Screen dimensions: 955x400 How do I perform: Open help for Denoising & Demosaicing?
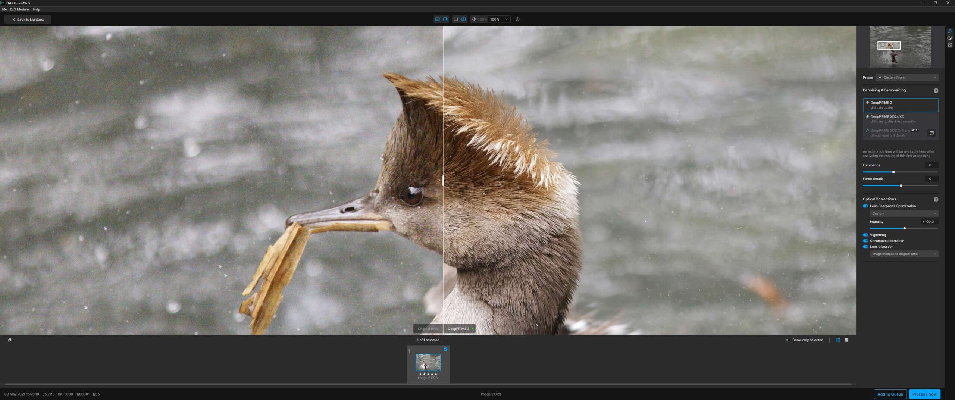point(936,91)
